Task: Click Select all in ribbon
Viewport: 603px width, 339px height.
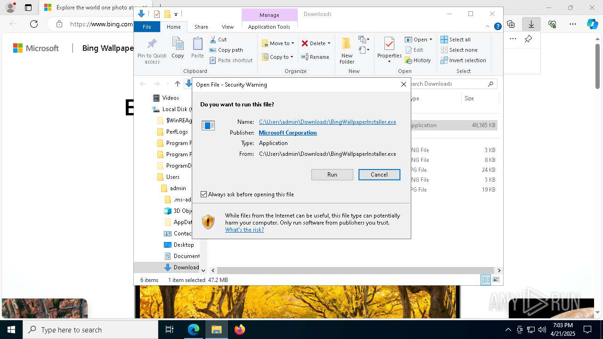Action: 456,40
